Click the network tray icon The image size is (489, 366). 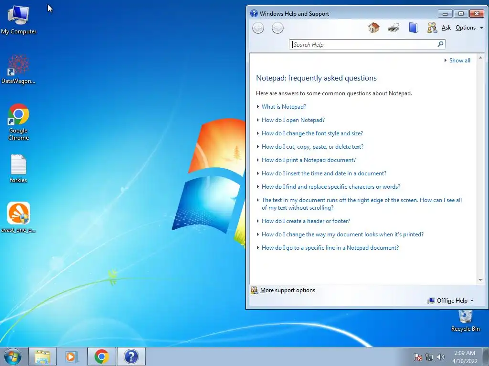429,357
